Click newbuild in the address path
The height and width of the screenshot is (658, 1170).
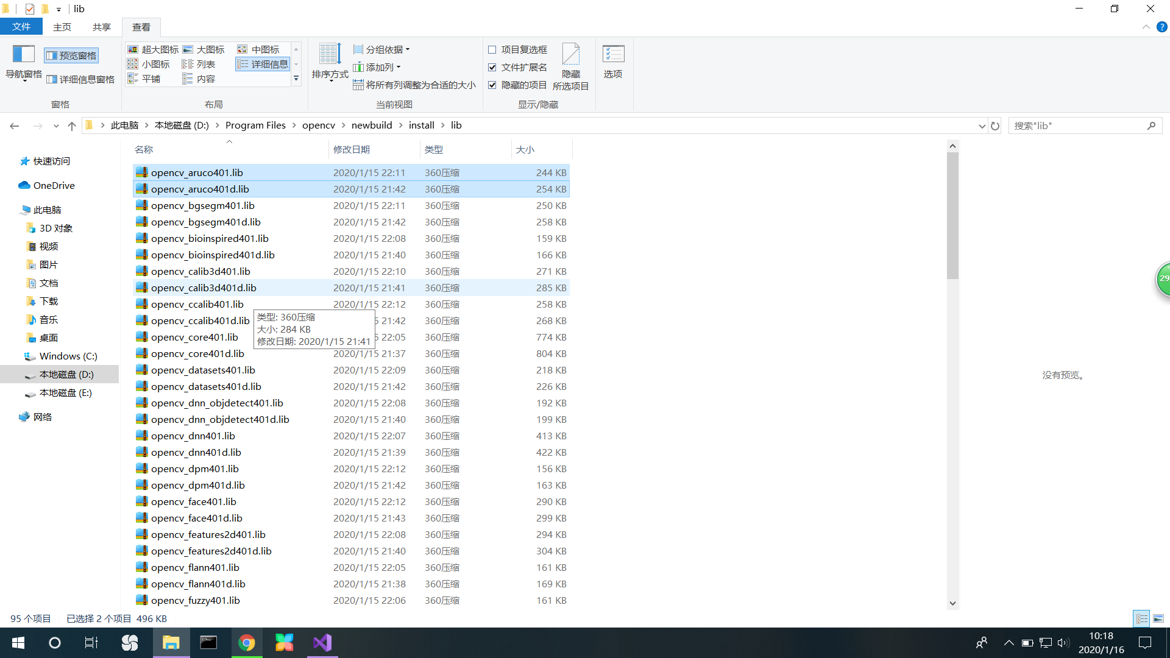[372, 125]
